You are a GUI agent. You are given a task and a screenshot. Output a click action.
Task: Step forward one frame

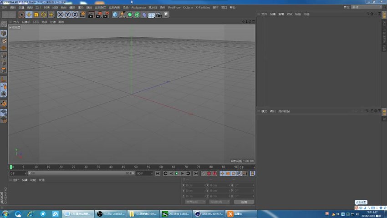point(183,173)
